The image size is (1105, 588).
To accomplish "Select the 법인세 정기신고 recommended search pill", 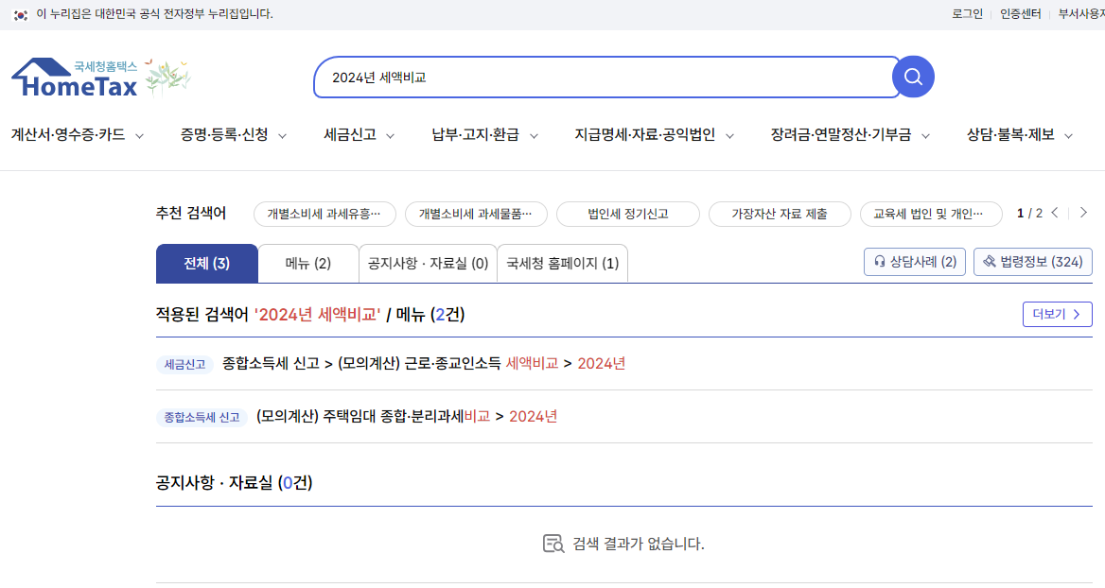I will [629, 214].
